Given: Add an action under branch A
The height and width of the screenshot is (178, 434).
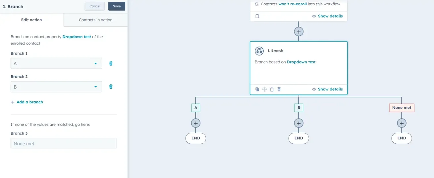Looking at the screenshot, I should point(196,123).
